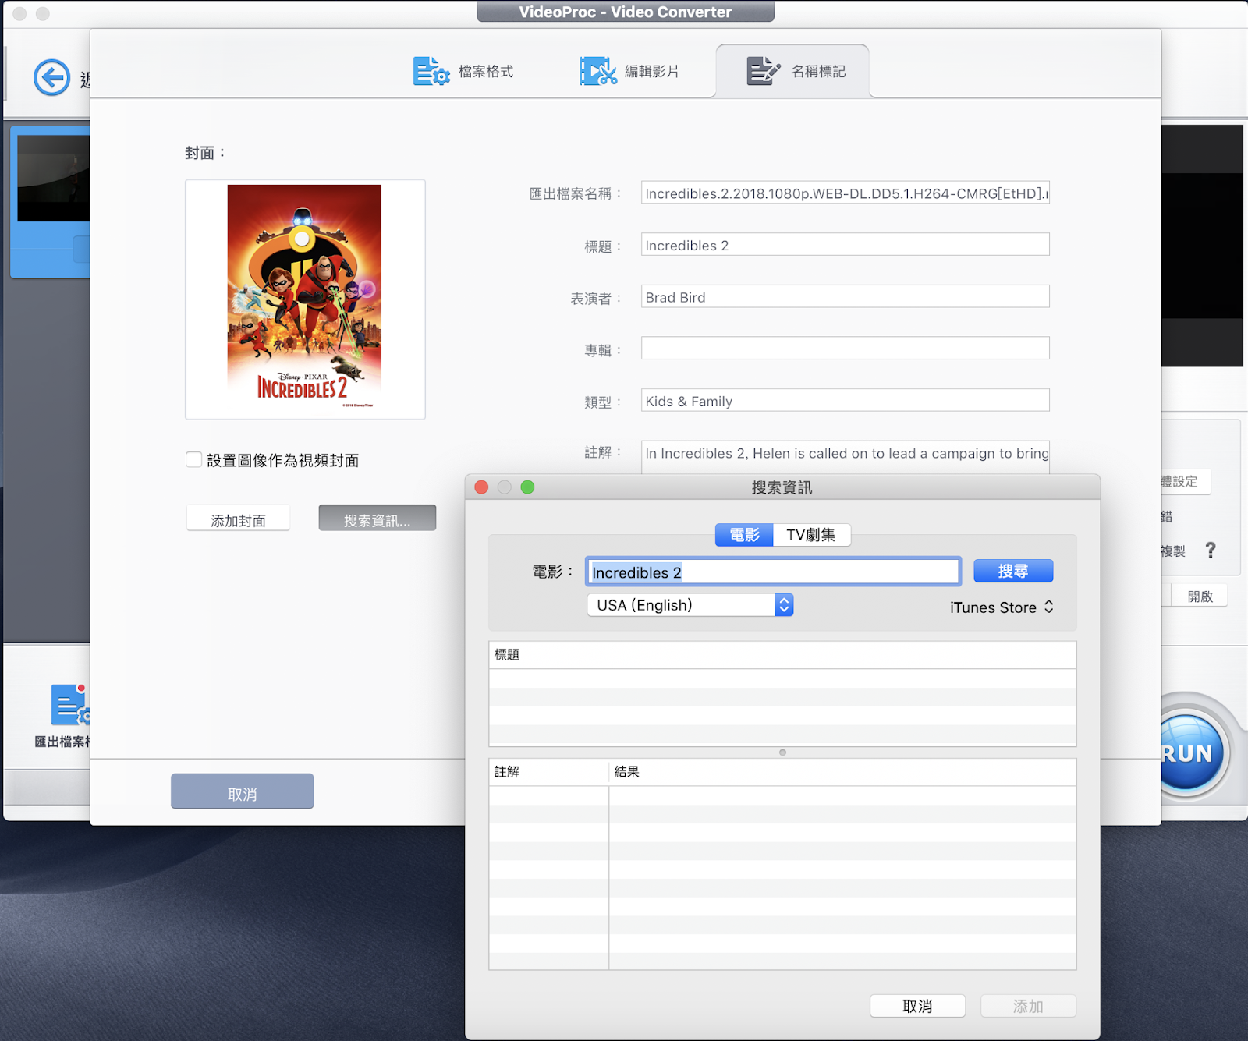The width and height of the screenshot is (1248, 1041).
Task: Click the 開啟 open button in background window
Action: point(1200,597)
